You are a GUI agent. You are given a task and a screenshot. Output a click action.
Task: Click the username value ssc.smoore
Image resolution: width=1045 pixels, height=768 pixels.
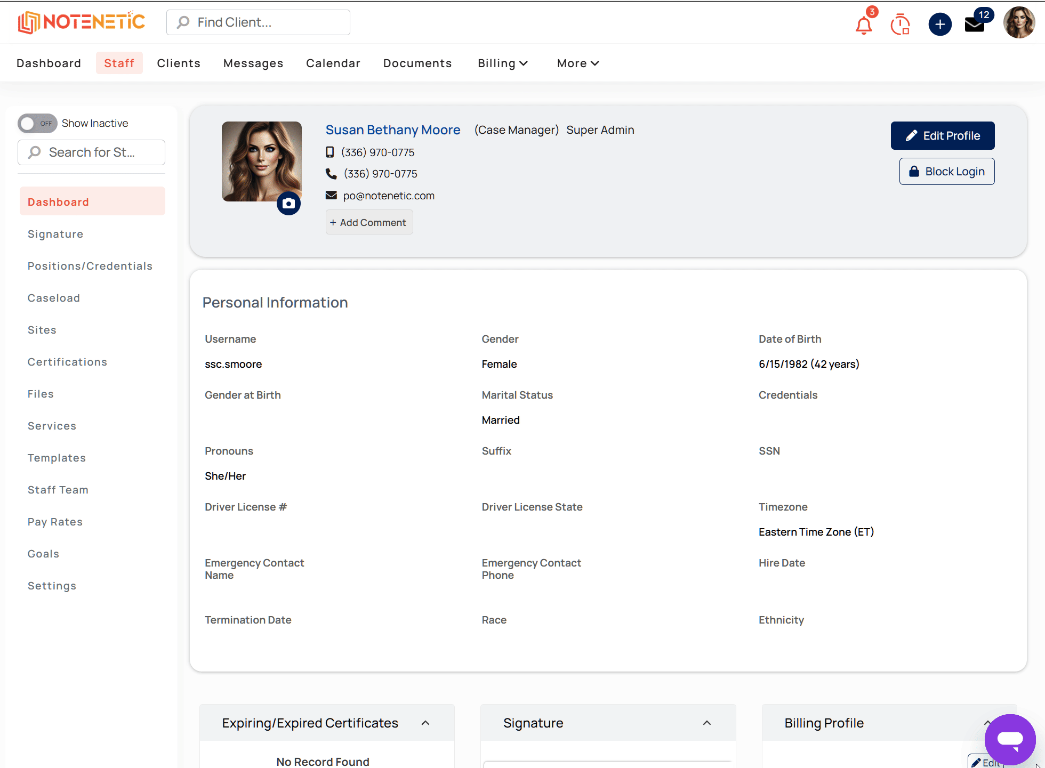click(x=234, y=364)
